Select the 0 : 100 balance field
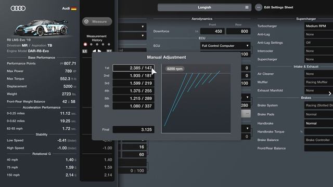The width and height of the screenshot is (333, 187). 133,171
